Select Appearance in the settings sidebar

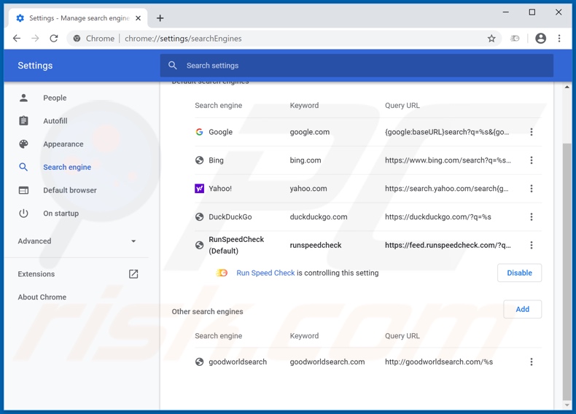pos(63,144)
